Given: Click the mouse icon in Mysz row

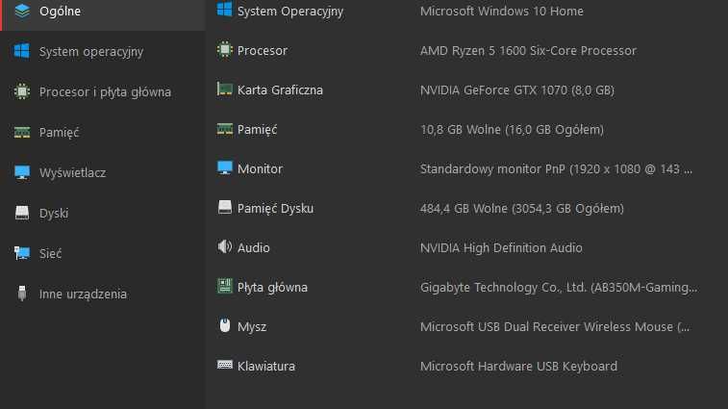Looking at the screenshot, I should tap(225, 325).
